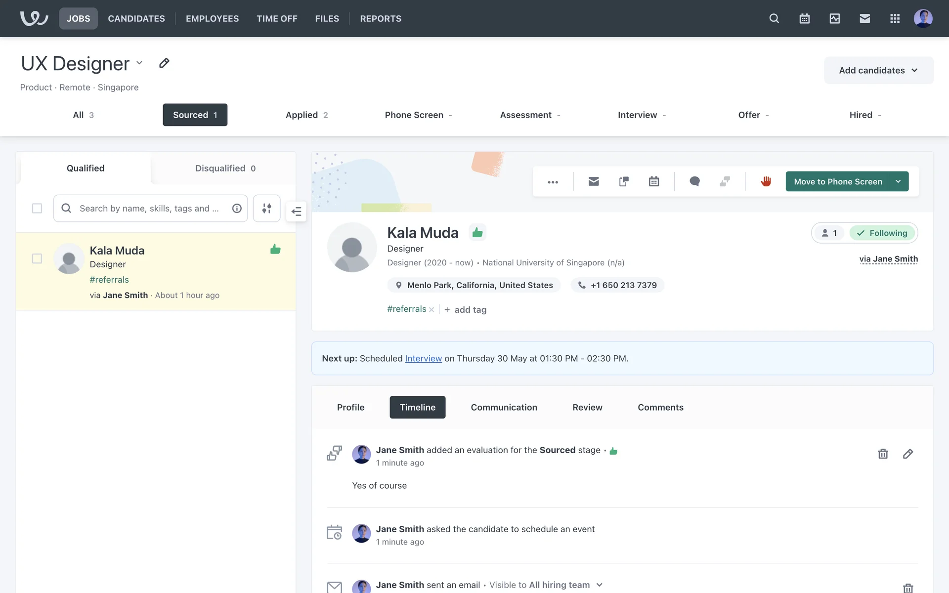Toggle the Following button
The height and width of the screenshot is (593, 949).
882,233
